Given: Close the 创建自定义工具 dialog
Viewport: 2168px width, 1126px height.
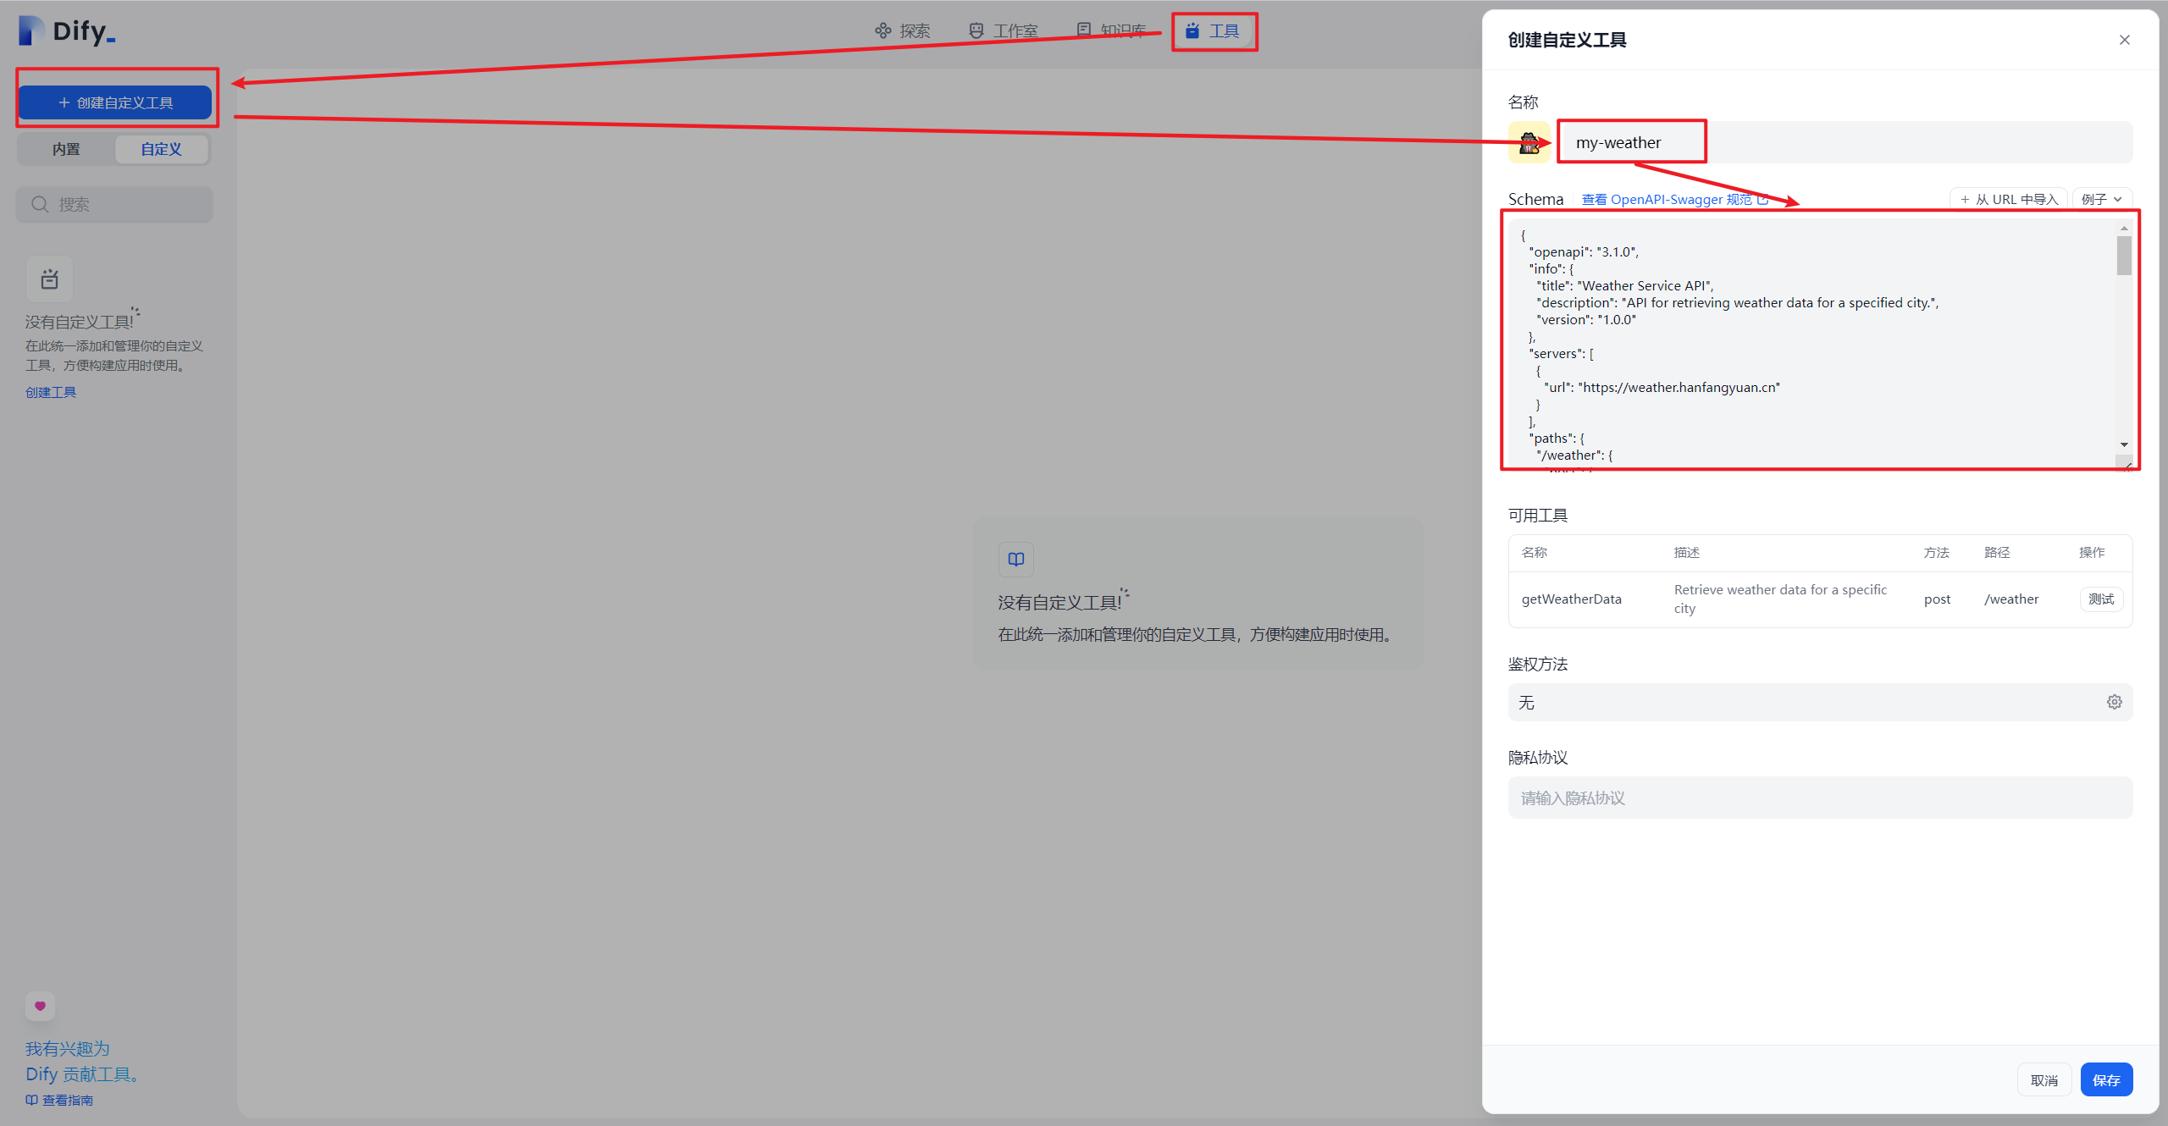Looking at the screenshot, I should tap(2125, 40).
